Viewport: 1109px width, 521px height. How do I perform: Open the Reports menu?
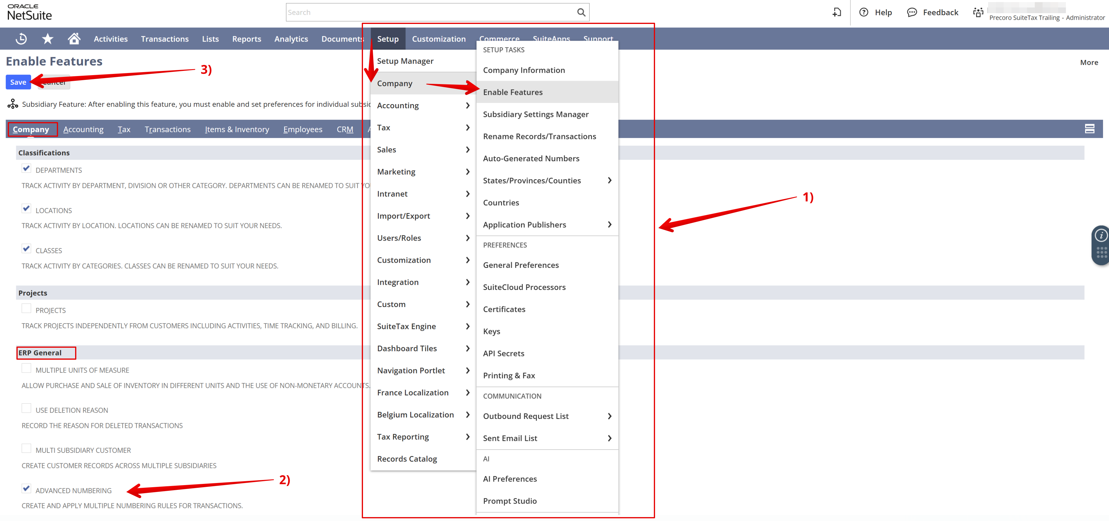pos(247,39)
